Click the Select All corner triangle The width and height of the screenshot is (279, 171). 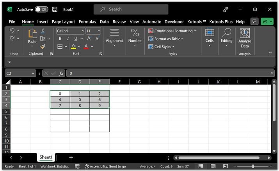(8, 82)
